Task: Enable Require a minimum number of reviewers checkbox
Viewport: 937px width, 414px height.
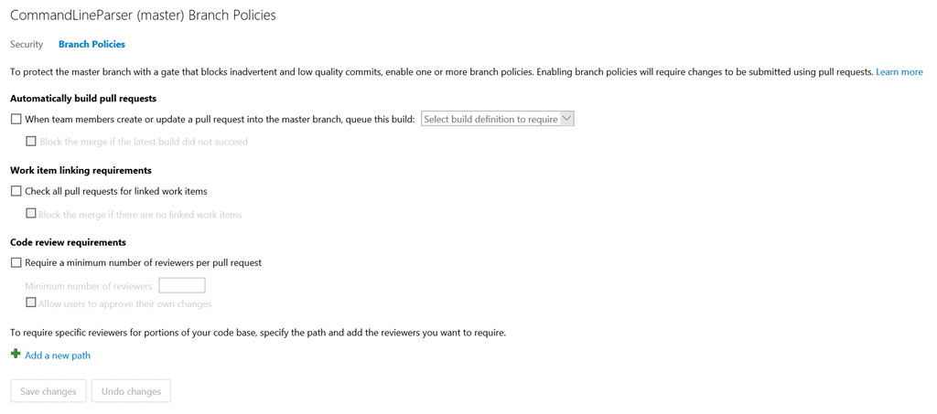Action: coord(16,262)
